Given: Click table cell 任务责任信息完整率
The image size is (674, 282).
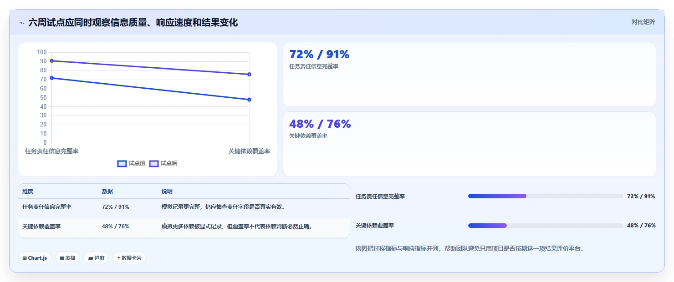Looking at the screenshot, I should 47,207.
